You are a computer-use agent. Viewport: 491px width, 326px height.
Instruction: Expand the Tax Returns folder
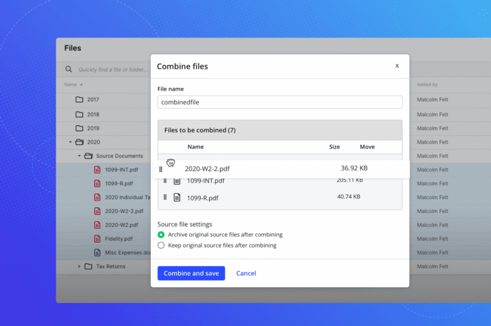[80, 267]
